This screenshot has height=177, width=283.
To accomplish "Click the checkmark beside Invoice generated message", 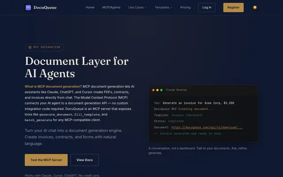I will click(156, 134).
